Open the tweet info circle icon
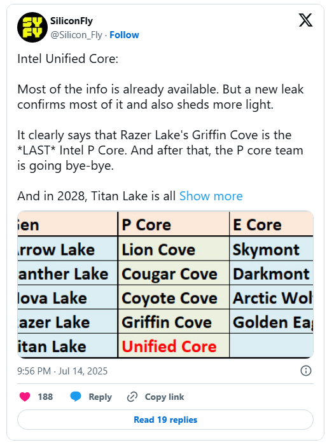Screen dimensions: 327x445 (306, 371)
